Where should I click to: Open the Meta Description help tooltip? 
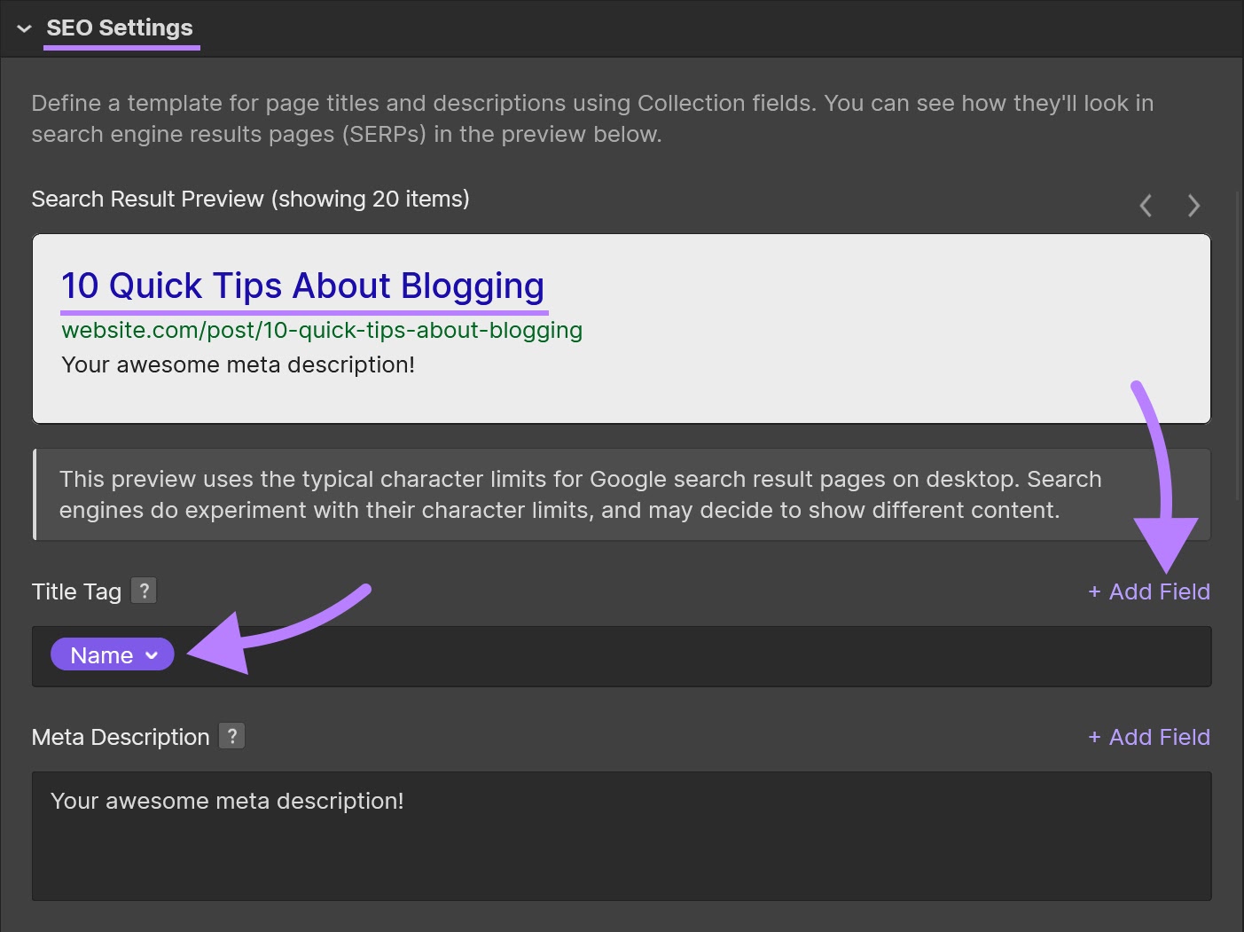pyautogui.click(x=231, y=735)
